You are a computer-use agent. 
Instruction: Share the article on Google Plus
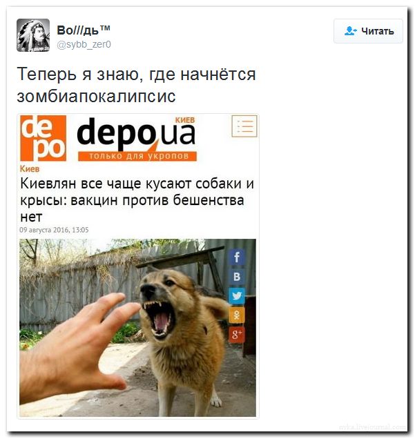point(237,335)
